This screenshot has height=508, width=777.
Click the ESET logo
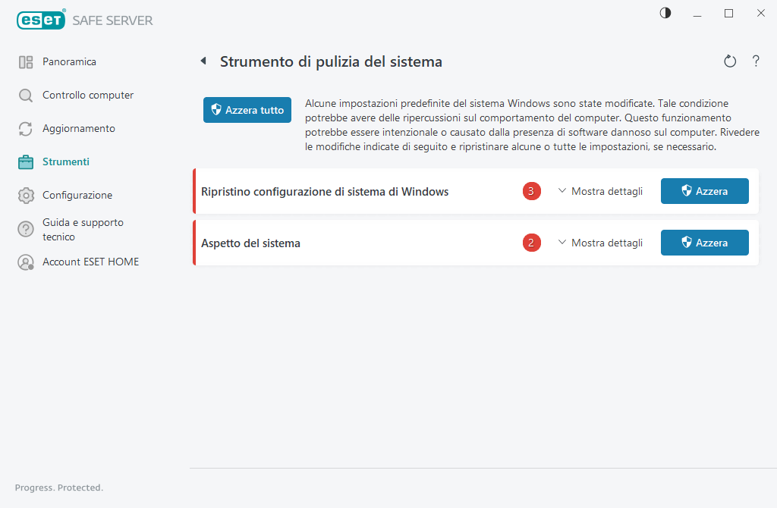40,20
